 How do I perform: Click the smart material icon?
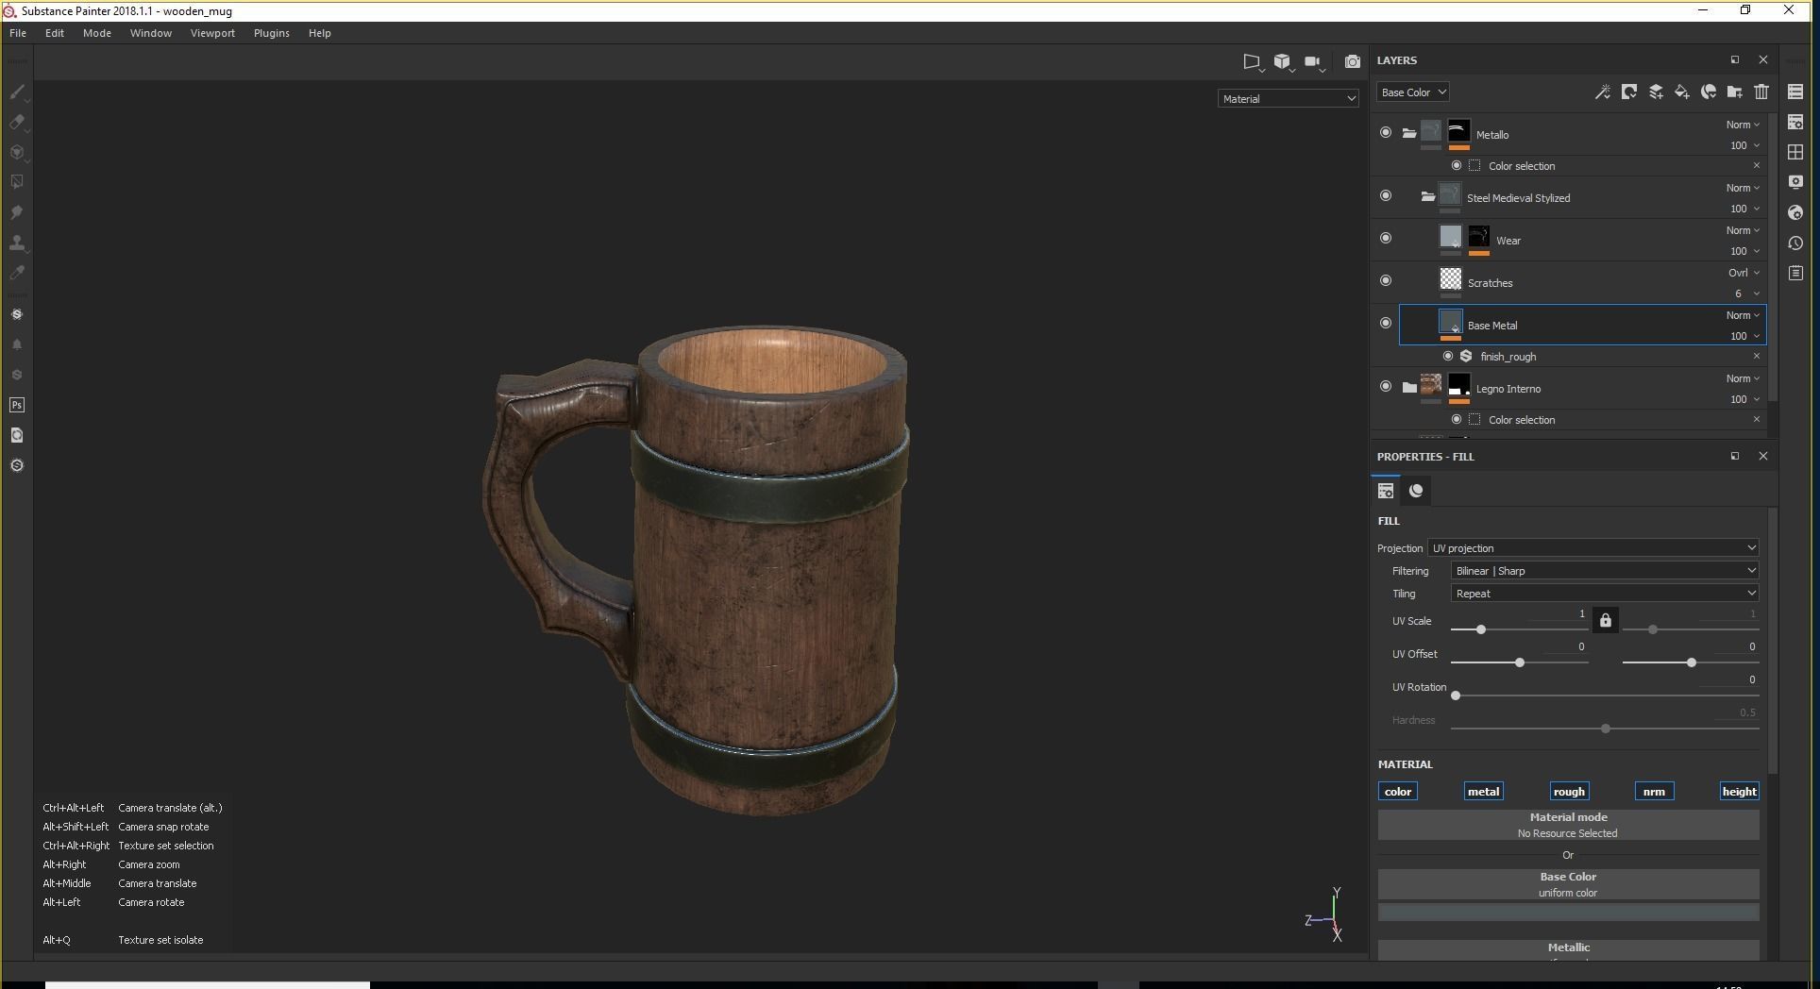pyautogui.click(x=1709, y=92)
